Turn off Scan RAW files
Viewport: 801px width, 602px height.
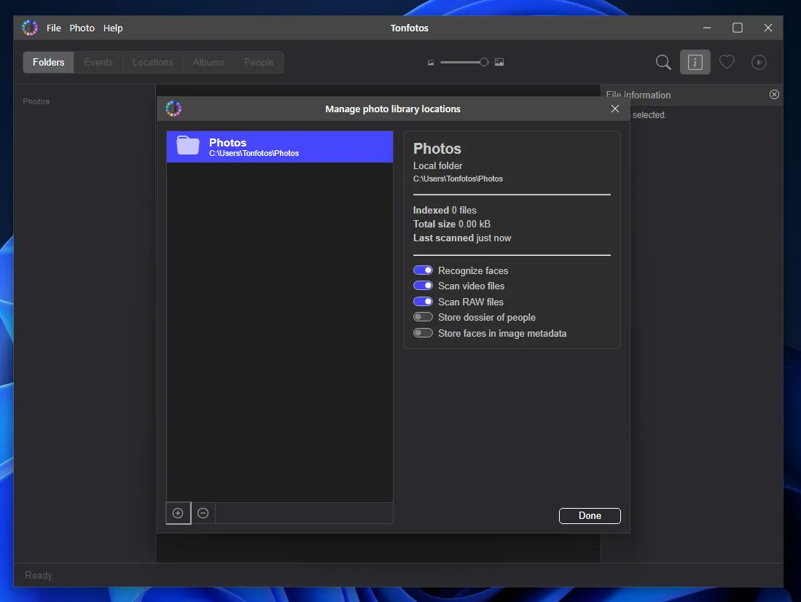[423, 302]
